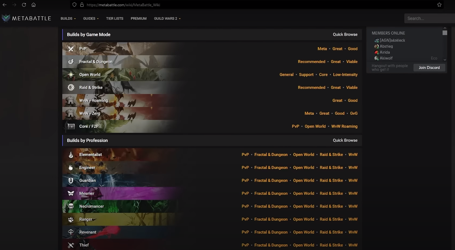Click the members list scrollbar thumb
Image resolution: width=455 pixels, height=250 pixels.
pos(445,33)
